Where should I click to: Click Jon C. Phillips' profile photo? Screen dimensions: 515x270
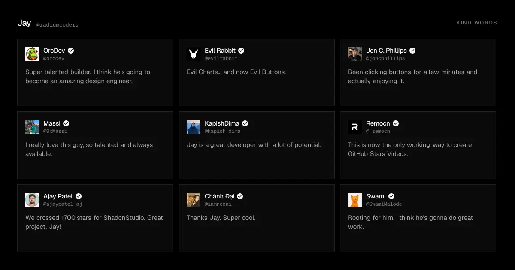coord(355,54)
